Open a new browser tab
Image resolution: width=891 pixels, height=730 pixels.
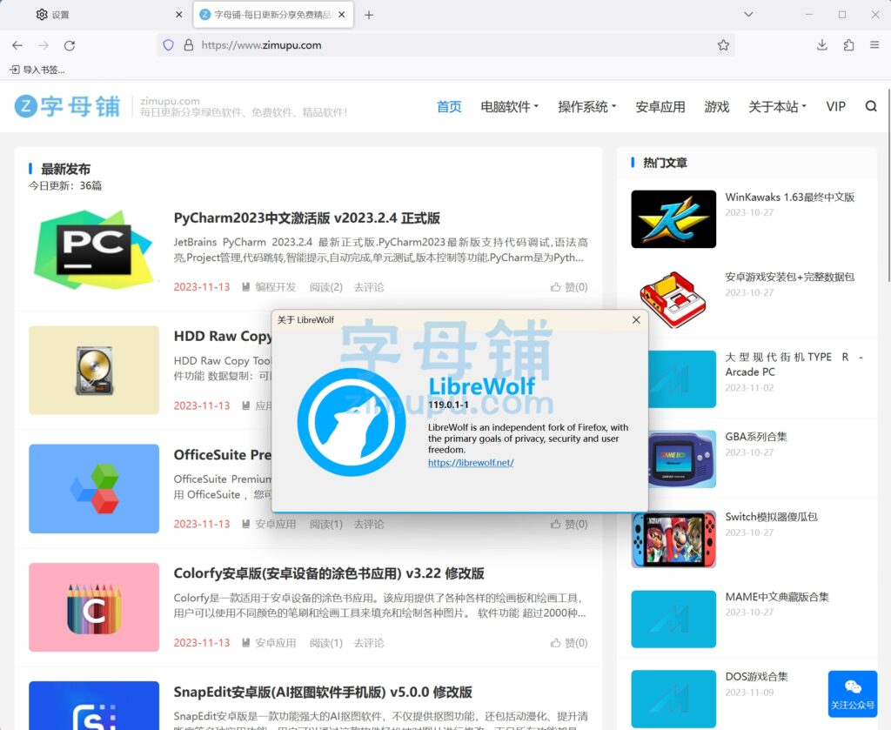point(369,15)
